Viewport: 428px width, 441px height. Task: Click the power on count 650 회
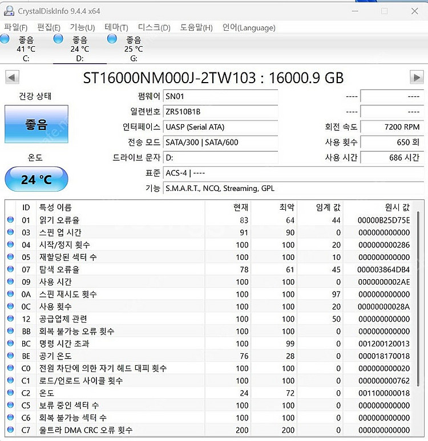click(392, 142)
